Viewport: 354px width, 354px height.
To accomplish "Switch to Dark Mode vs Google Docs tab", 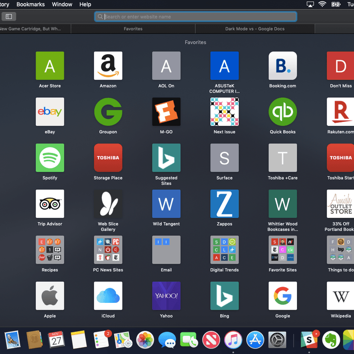I will 255,29.
